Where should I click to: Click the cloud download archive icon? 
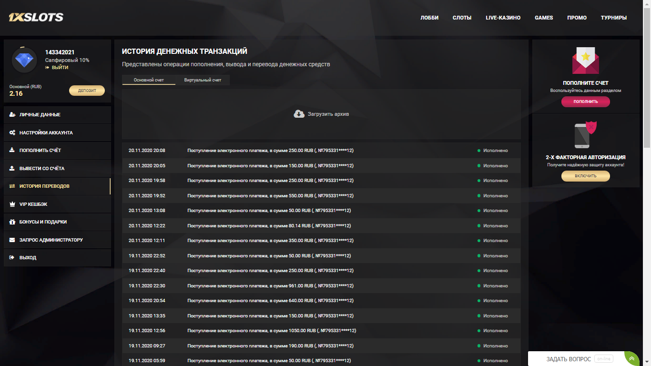coord(299,114)
